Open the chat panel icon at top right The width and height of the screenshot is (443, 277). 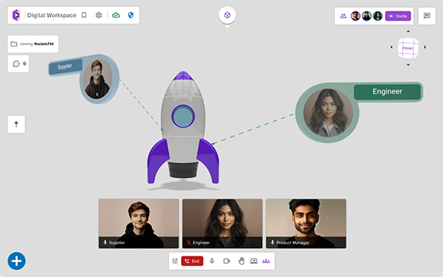coord(427,16)
